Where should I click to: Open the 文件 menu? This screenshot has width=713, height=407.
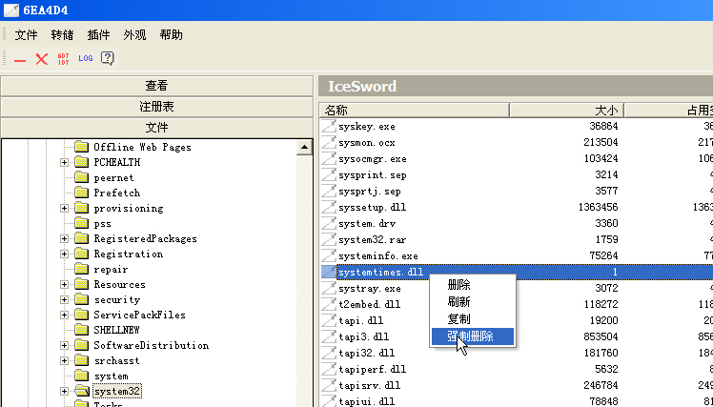point(26,35)
